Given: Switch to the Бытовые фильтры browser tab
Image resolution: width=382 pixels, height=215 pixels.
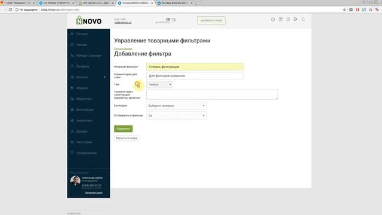Looking at the screenshot, I should click(x=175, y=3).
